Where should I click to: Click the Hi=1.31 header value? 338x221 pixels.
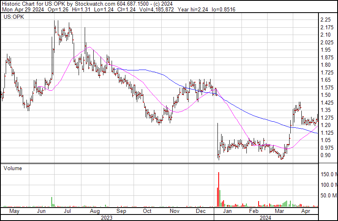[81, 10]
